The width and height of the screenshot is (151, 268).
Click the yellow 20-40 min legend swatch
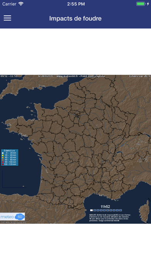coord(3,155)
